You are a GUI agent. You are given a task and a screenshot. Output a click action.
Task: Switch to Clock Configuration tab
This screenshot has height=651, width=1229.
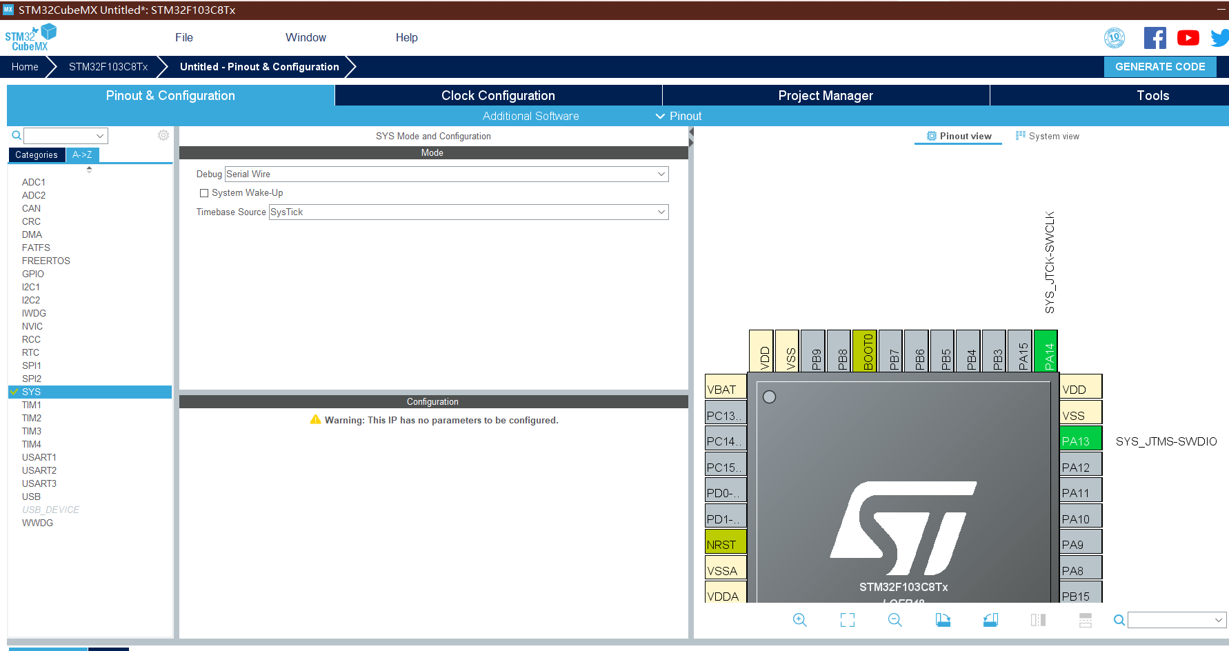point(498,95)
